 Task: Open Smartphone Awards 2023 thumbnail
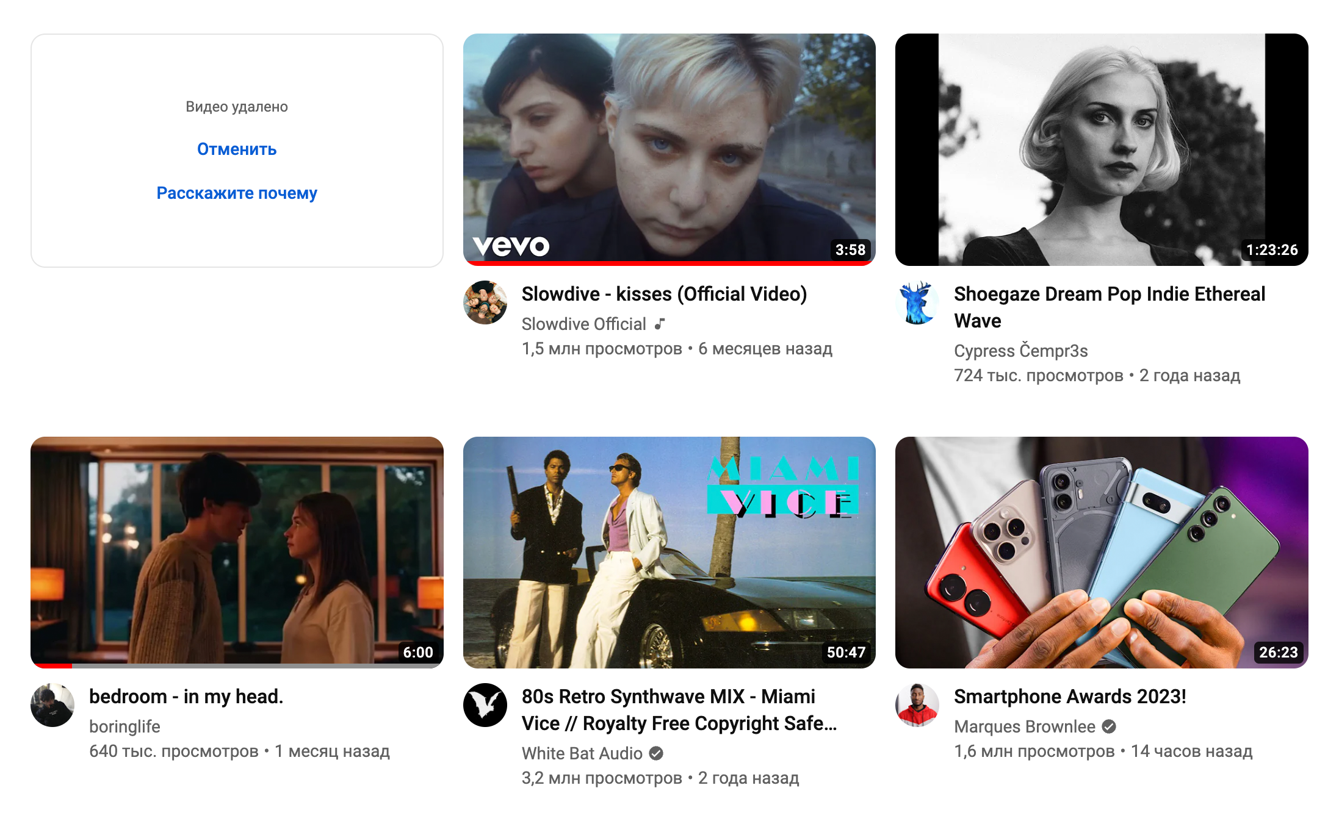coord(1102,552)
